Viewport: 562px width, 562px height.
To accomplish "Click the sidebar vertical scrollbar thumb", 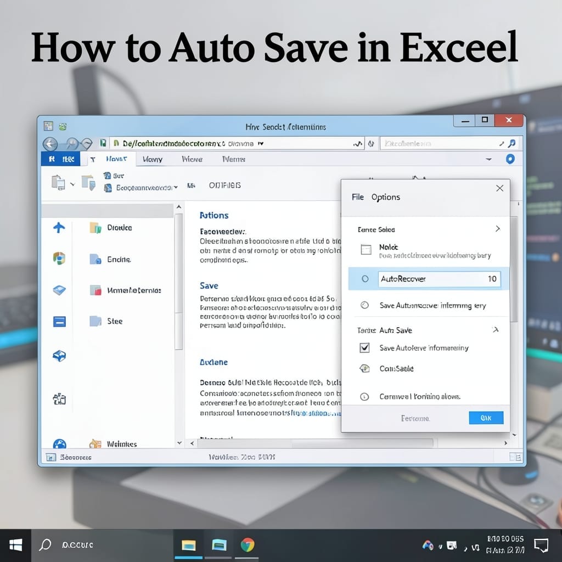I will [x=179, y=282].
